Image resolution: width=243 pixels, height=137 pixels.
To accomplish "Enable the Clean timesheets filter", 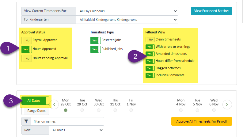I will tap(150, 40).
